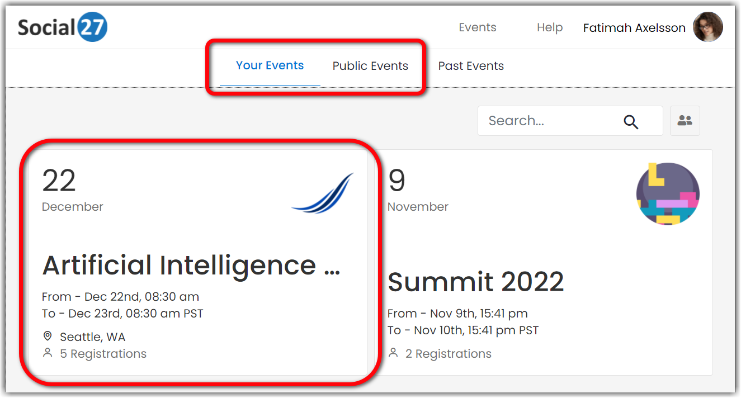Open the Help menu in header
Viewport: 741px width, 398px height.
click(x=549, y=27)
